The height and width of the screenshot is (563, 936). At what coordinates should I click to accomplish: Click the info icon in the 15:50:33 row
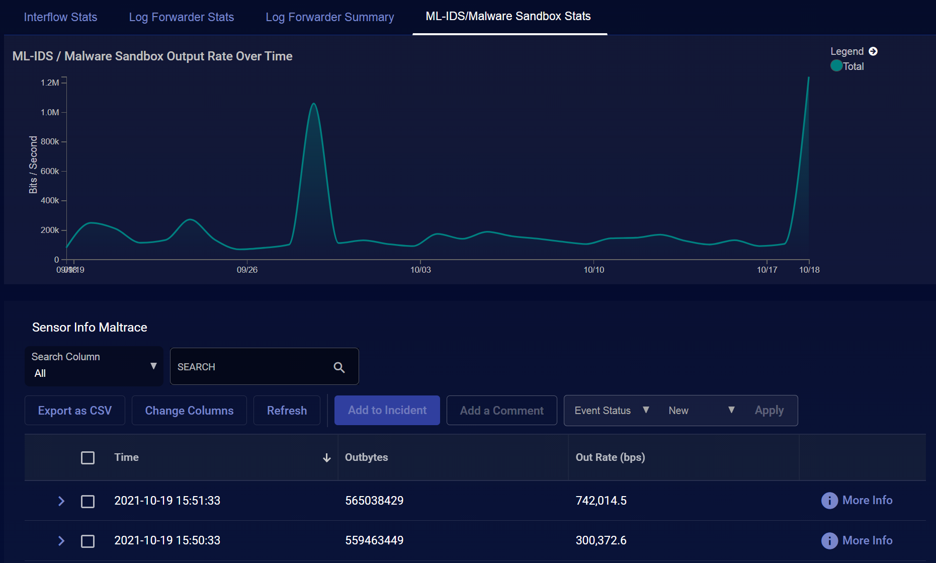coord(829,541)
